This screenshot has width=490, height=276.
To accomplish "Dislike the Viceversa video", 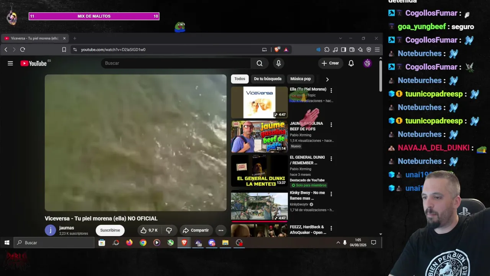I will point(169,230).
